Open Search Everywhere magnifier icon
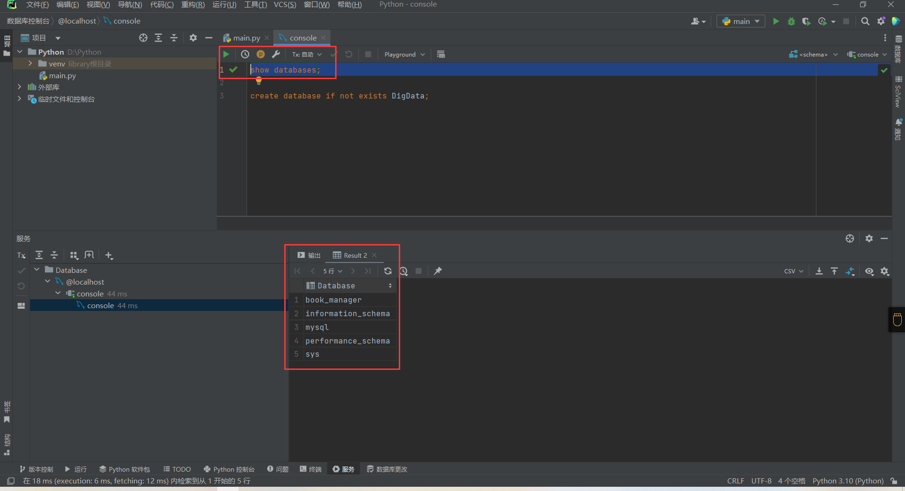905x491 pixels. [865, 21]
